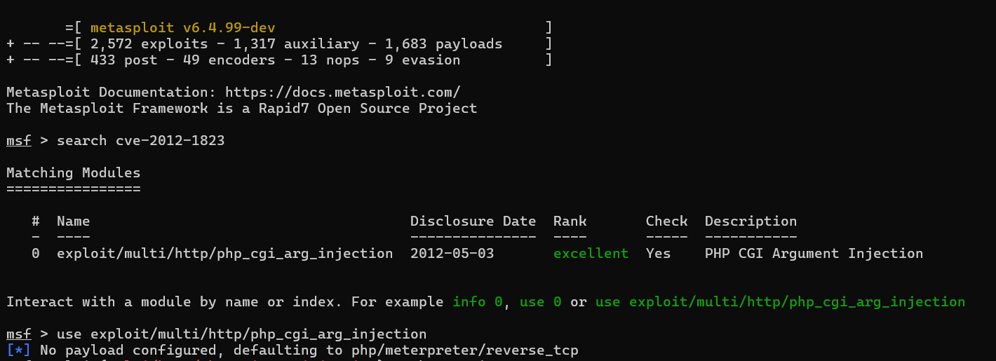Click 'PHP CGI Argument Injection' description cell
The image size is (996, 361).
point(814,254)
